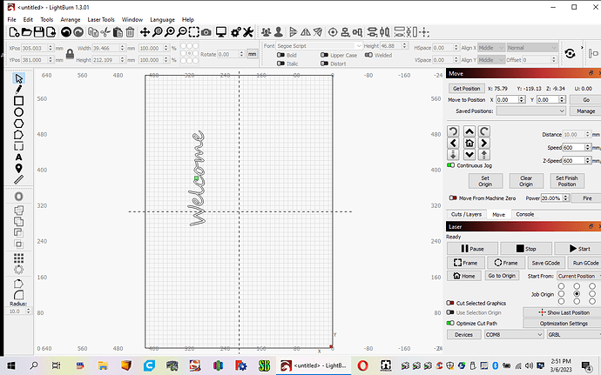Click the Pan/move view icon
Screen dimensions: 601x375
[x=145, y=32]
